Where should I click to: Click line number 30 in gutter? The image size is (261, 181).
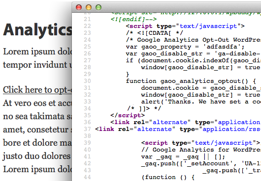coord(87,81)
